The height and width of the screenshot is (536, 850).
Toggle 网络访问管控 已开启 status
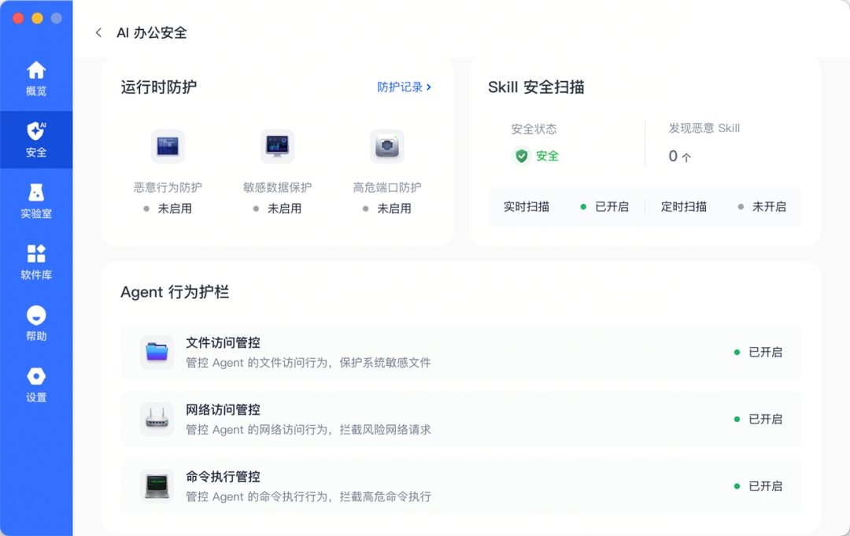[x=759, y=419]
